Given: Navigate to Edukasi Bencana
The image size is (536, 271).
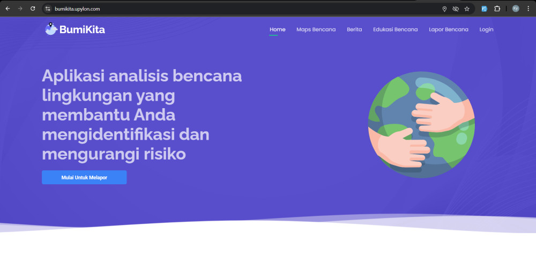Looking at the screenshot, I should (395, 29).
